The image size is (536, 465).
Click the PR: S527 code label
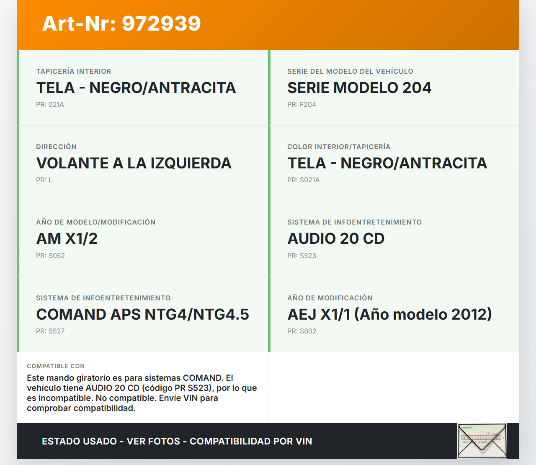click(50, 331)
